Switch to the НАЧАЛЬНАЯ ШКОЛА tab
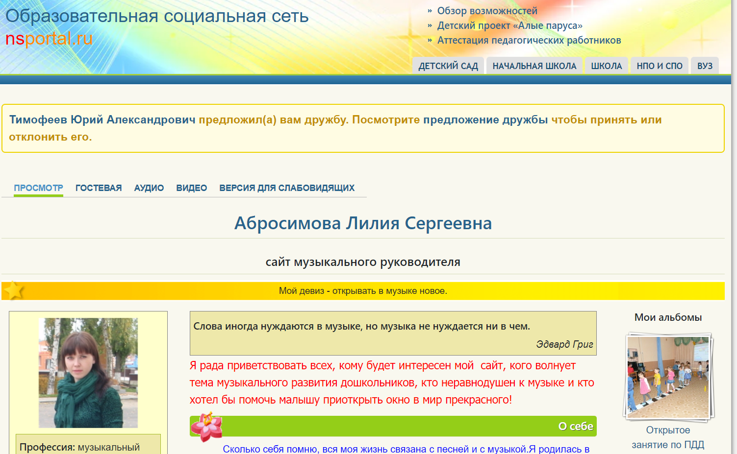 (534, 66)
